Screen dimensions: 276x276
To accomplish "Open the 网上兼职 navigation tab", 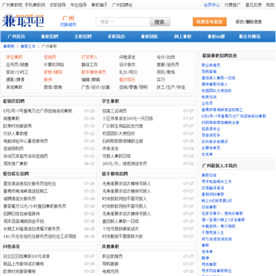I will point(182,37).
